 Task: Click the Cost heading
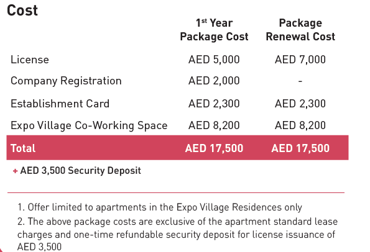pos(22,11)
